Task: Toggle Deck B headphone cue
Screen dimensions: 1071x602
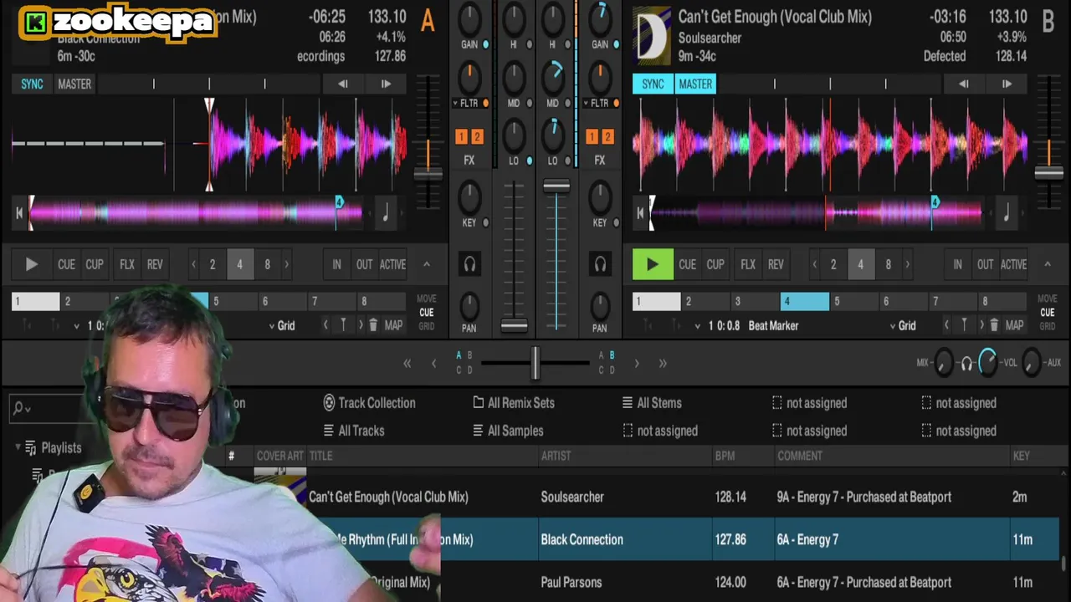Action: tap(600, 264)
